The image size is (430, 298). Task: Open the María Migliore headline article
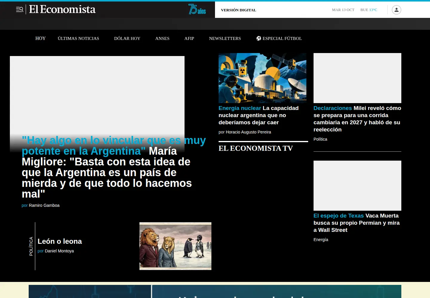pyautogui.click(x=114, y=167)
